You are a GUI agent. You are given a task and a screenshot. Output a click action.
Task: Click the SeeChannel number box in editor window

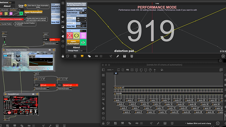pos(83,31)
